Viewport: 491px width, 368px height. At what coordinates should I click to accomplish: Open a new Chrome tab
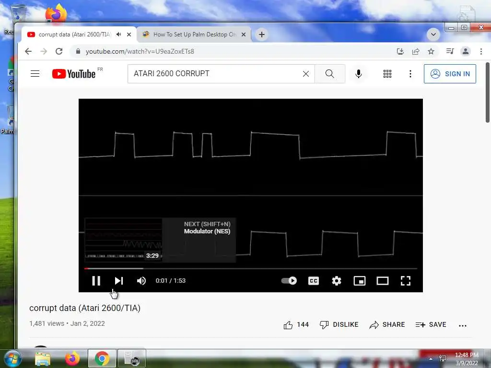click(262, 34)
